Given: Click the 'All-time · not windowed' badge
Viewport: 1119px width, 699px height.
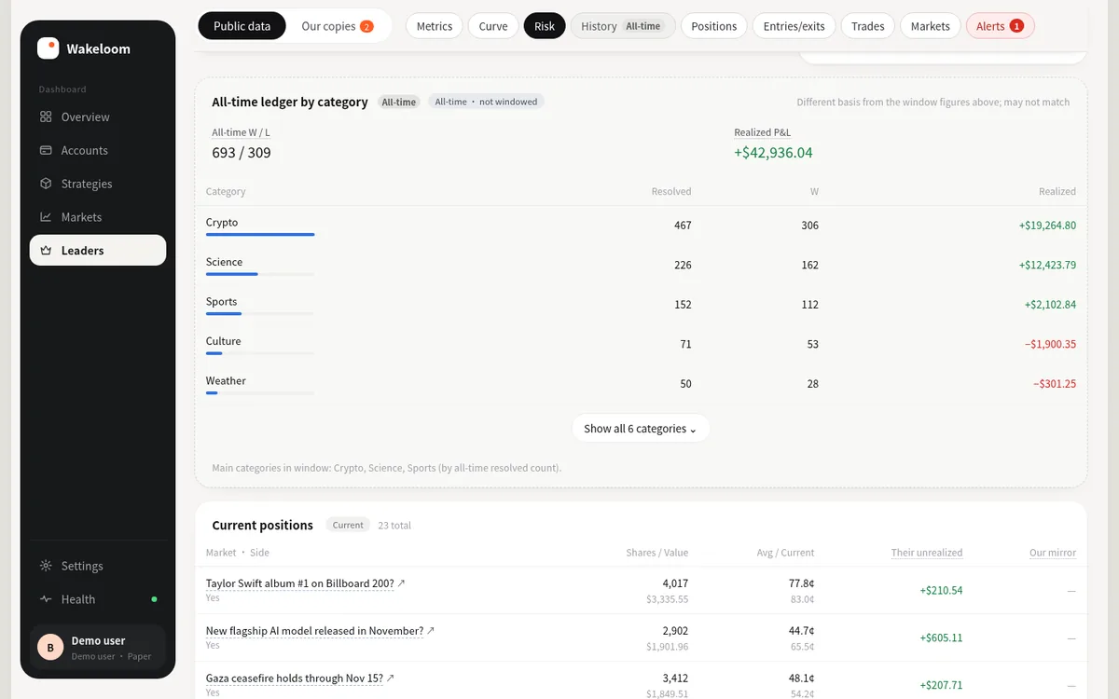Looking at the screenshot, I should pos(486,102).
